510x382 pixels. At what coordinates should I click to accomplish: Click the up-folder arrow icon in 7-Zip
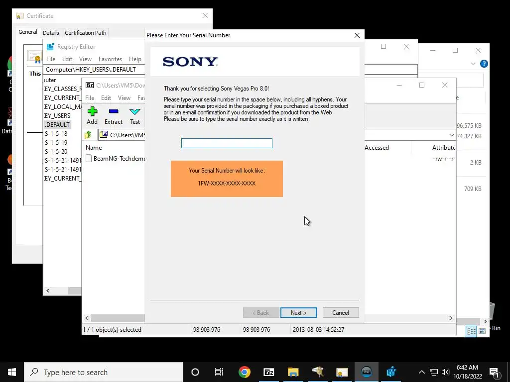[x=88, y=134]
